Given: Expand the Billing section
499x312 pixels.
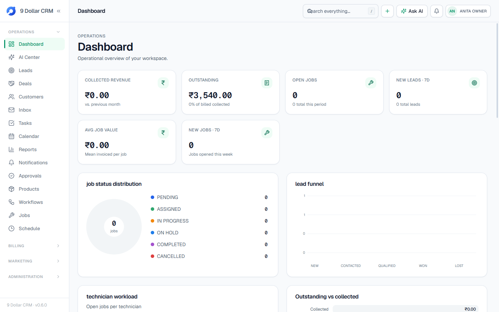Looking at the screenshot, I should click(34, 246).
